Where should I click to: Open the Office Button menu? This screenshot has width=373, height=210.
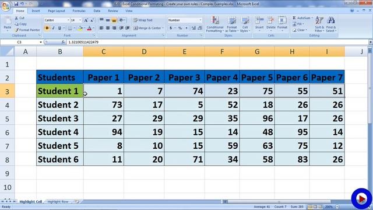[x=6, y=6]
